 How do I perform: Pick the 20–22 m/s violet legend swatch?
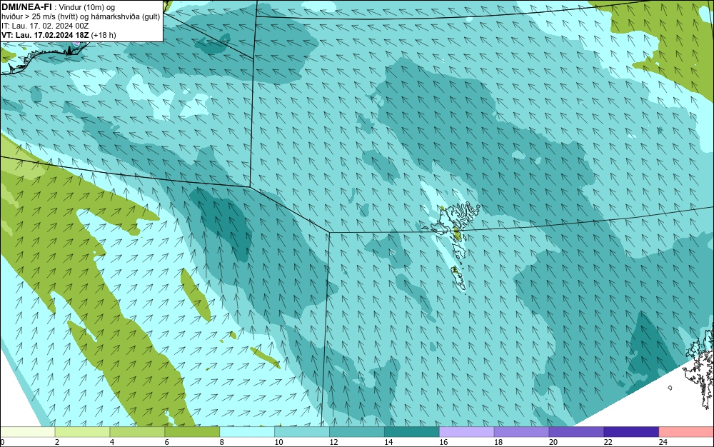click(x=576, y=432)
